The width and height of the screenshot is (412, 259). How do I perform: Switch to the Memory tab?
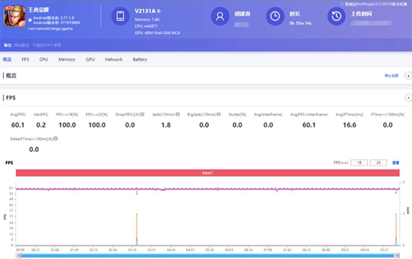click(x=67, y=59)
